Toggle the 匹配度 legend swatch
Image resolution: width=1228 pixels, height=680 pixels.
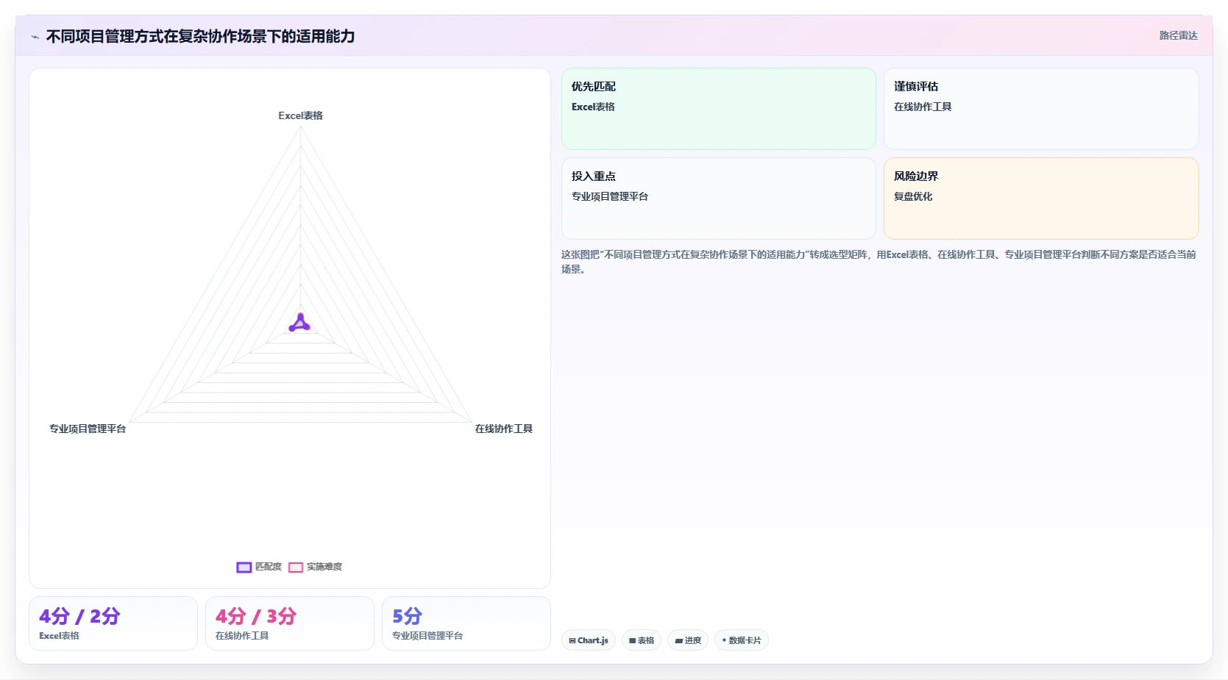(x=244, y=567)
